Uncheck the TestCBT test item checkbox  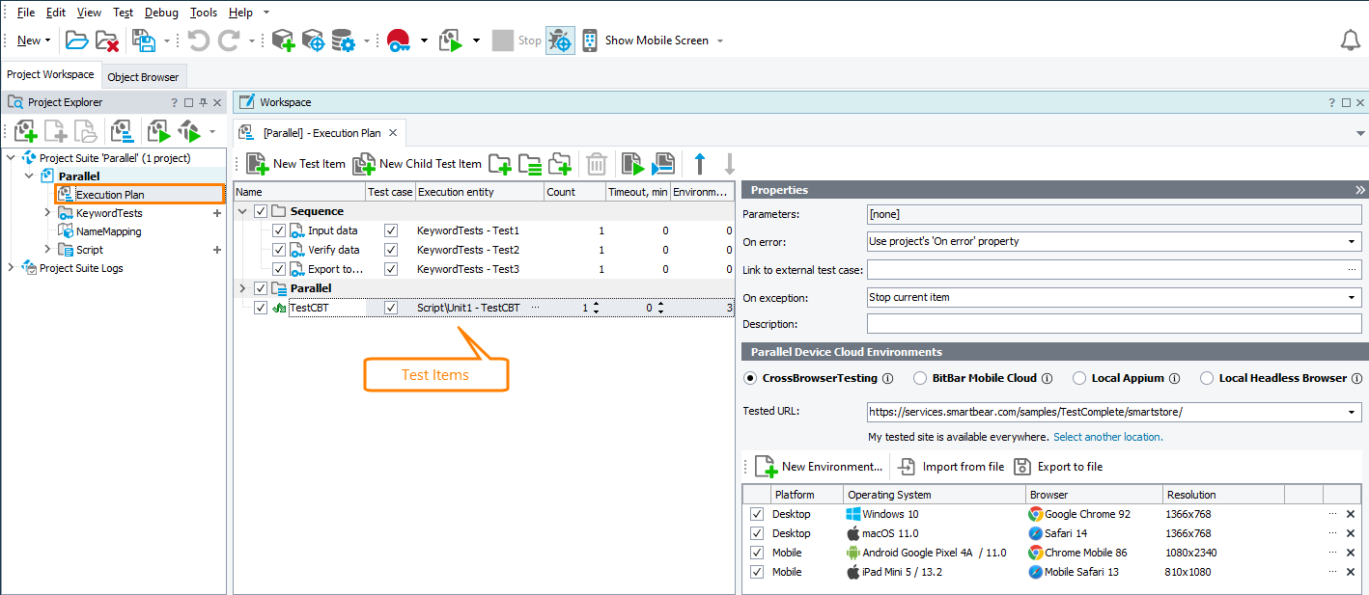[x=261, y=309]
